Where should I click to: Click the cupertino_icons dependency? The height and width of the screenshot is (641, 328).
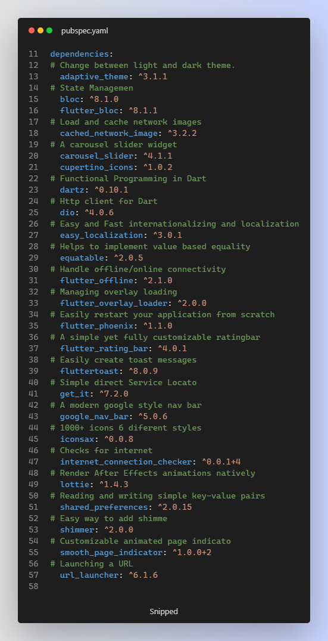(x=96, y=168)
